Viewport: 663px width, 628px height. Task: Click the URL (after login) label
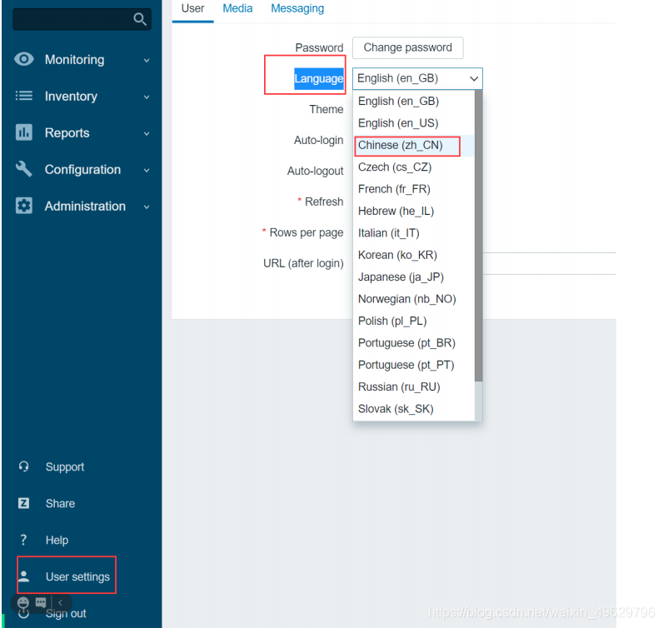tap(303, 263)
